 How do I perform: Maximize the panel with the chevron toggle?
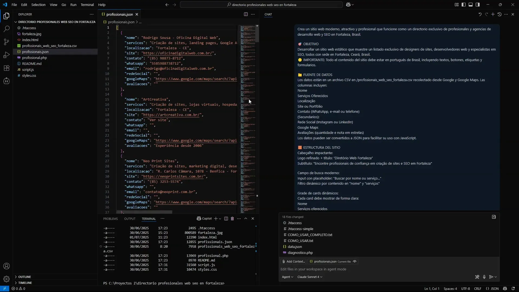coord(246,219)
